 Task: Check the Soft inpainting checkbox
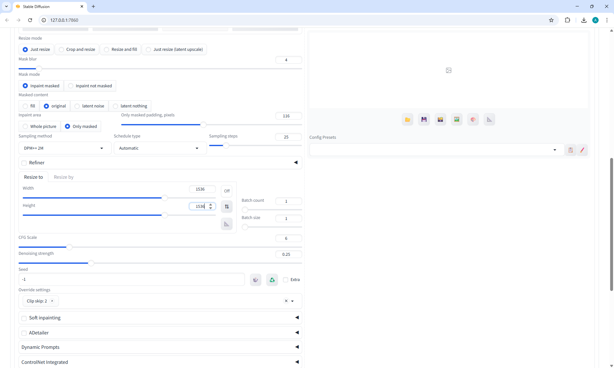[x=24, y=318]
